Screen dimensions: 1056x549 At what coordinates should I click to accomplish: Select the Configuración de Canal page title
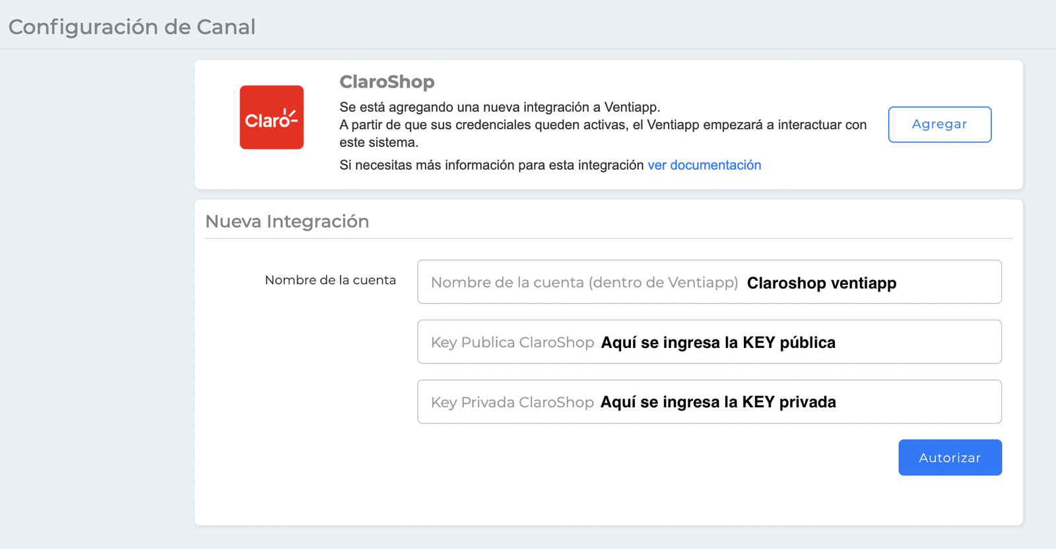(132, 27)
